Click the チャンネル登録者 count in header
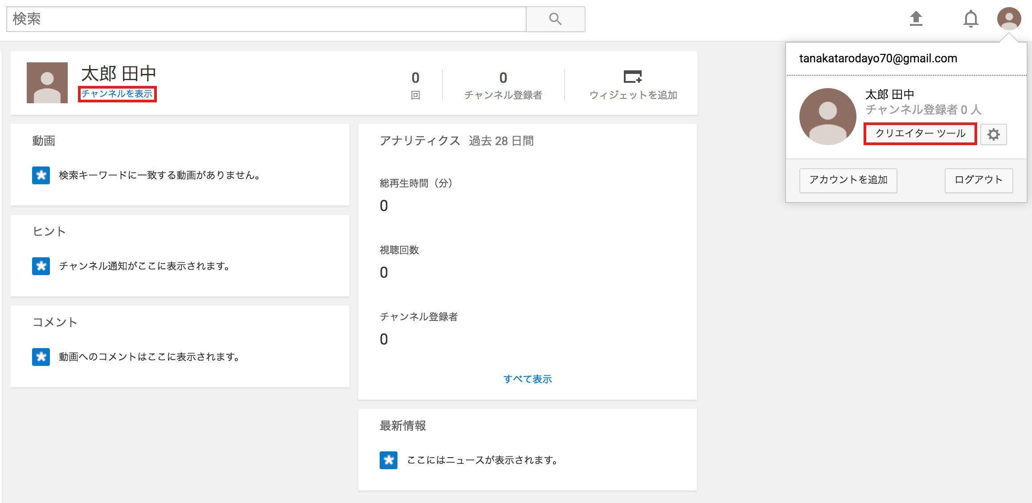Screen dimensions: 1032x503 503,78
